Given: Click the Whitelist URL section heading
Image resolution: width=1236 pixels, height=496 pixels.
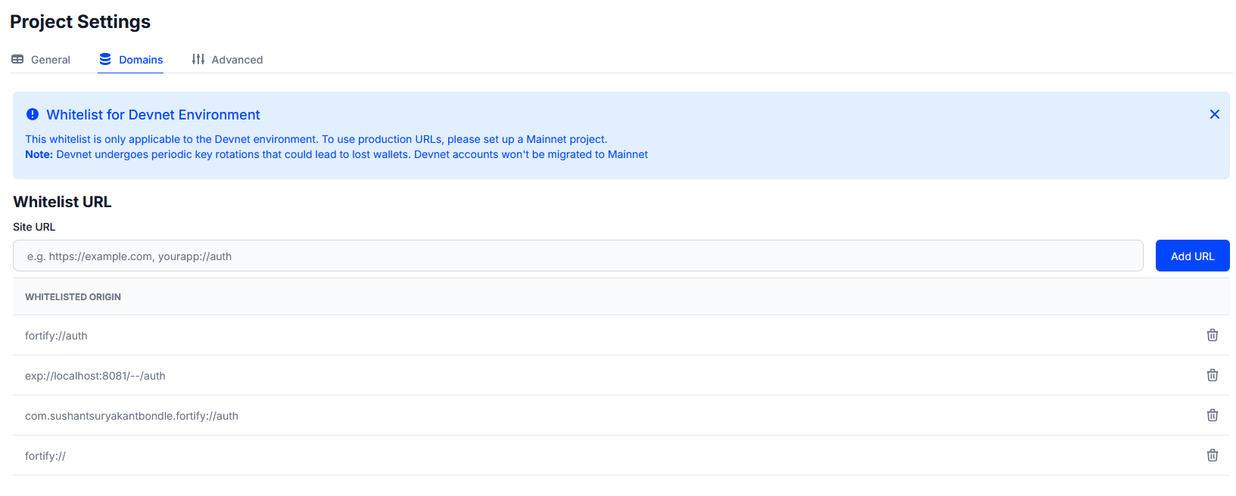Looking at the screenshot, I should tap(62, 202).
